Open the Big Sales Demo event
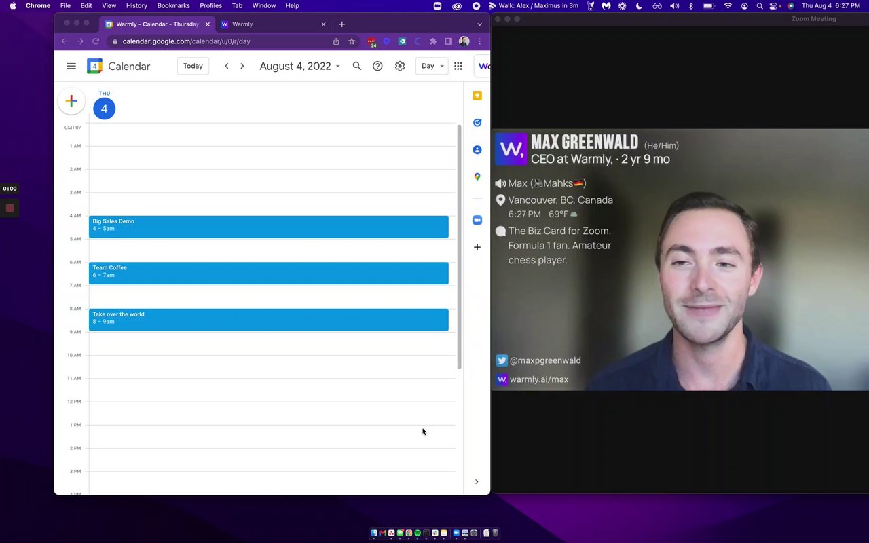The width and height of the screenshot is (869, 543). (269, 227)
